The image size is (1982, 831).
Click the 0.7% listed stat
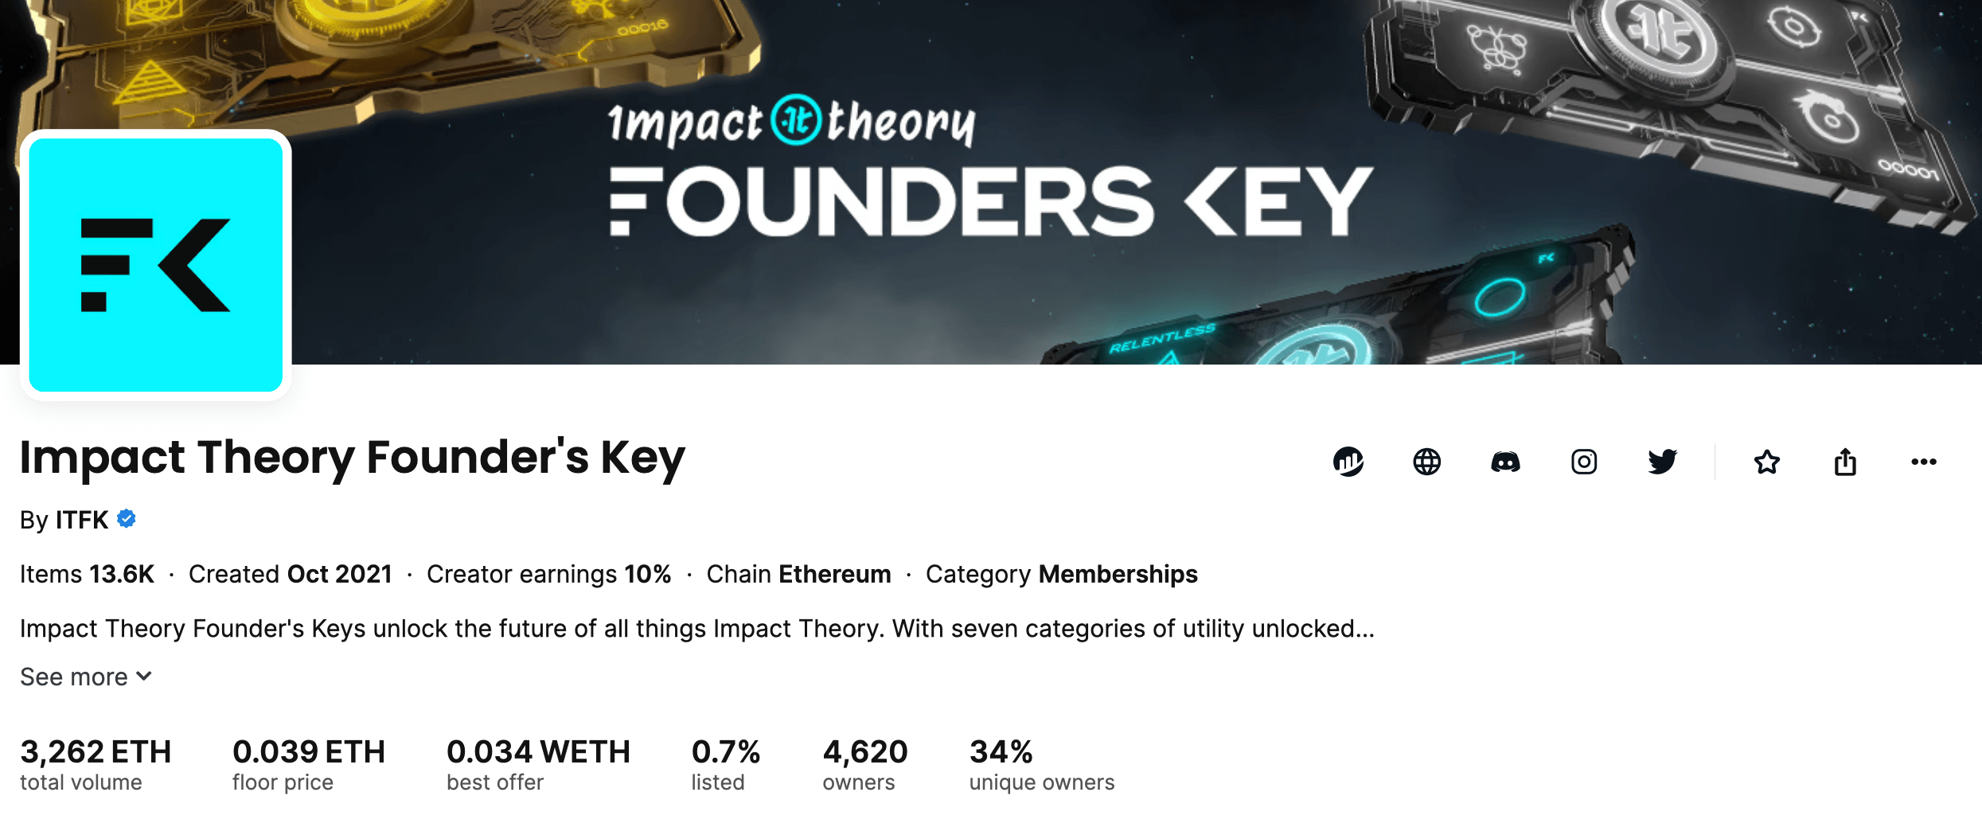tap(725, 763)
